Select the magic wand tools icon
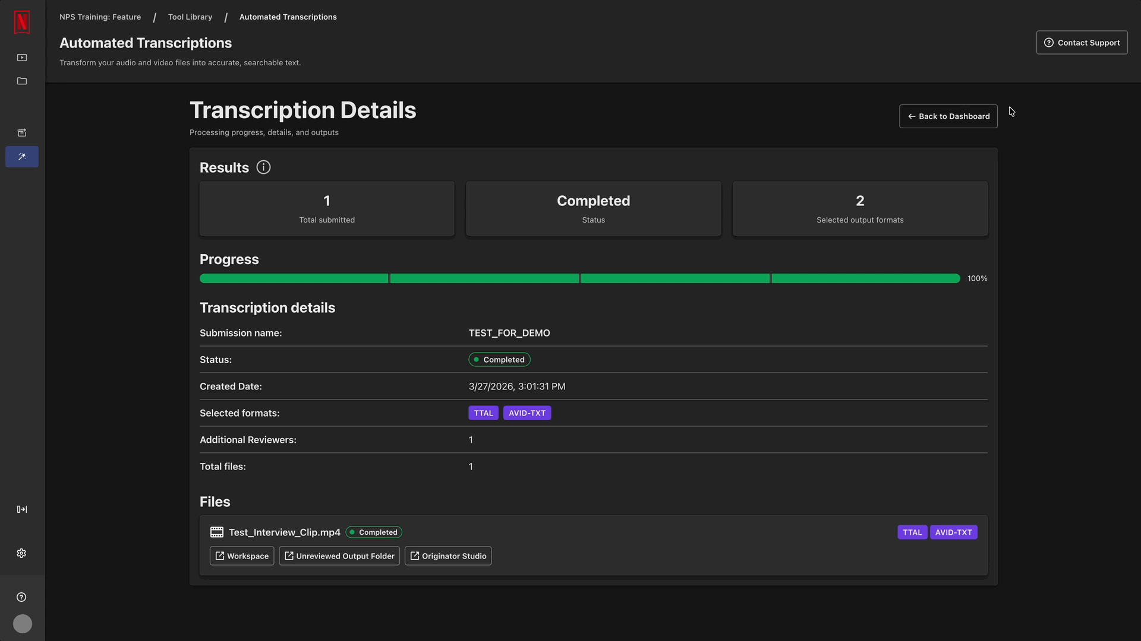Screen dimensions: 1141x641 point(22,157)
